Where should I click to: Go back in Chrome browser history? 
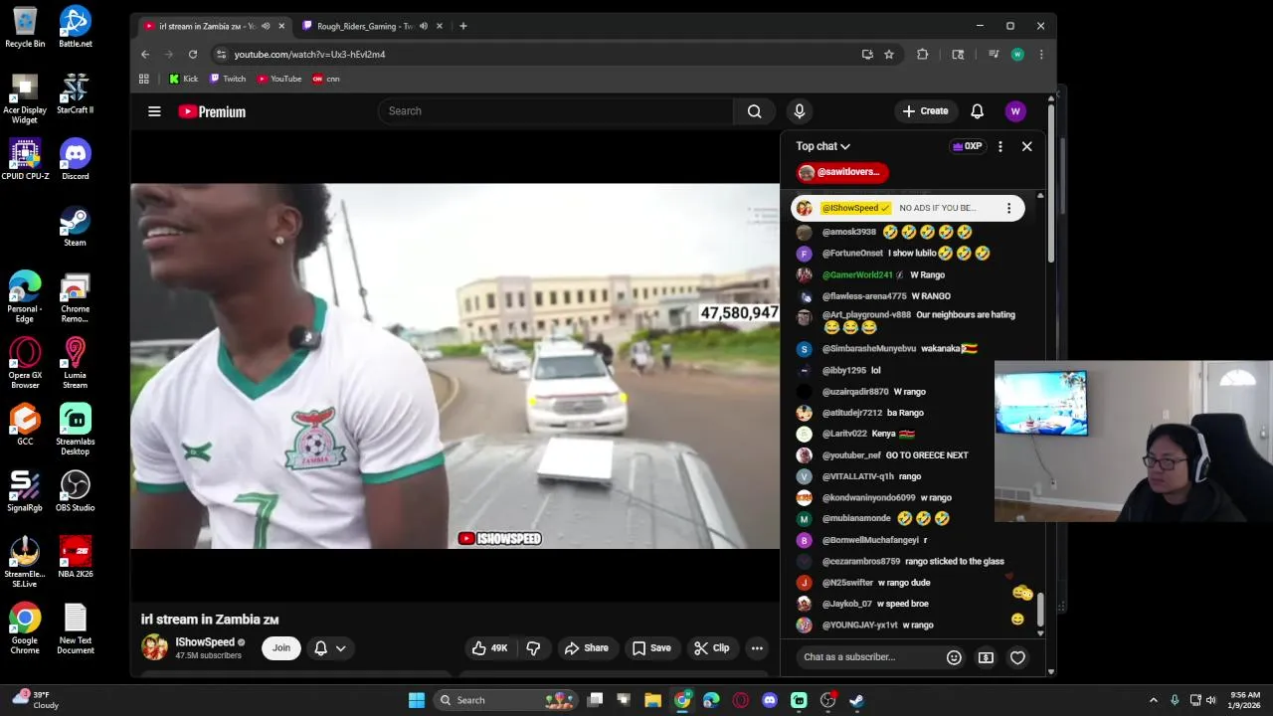click(x=145, y=55)
